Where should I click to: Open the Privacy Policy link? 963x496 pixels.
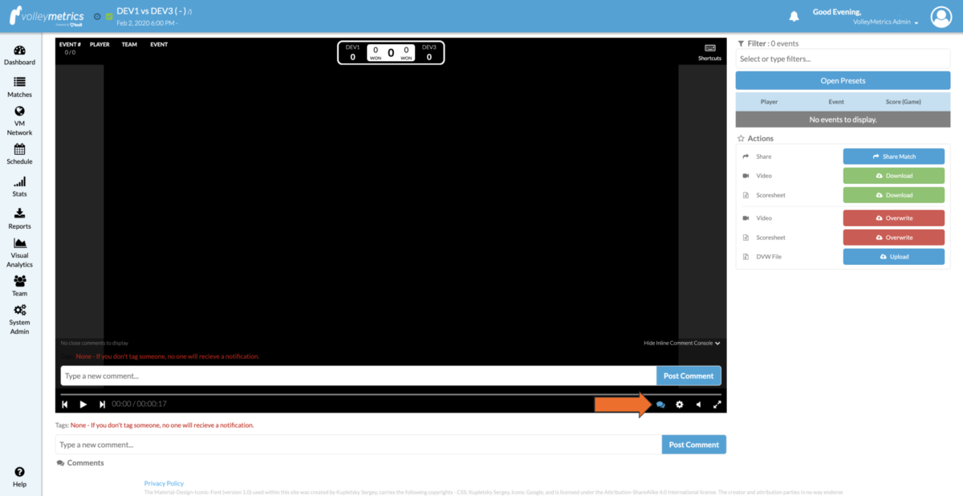coord(164,483)
